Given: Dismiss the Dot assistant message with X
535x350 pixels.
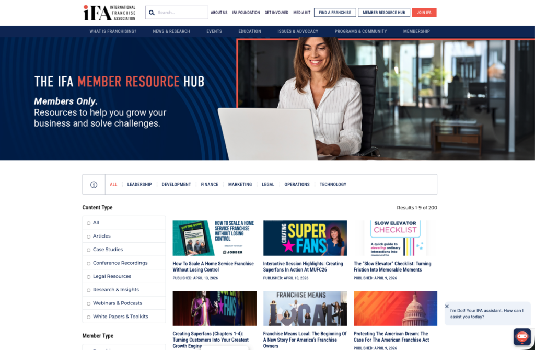Looking at the screenshot, I should coord(447,307).
